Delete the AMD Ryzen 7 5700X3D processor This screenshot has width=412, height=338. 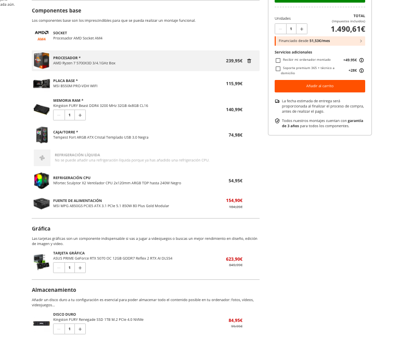click(249, 61)
